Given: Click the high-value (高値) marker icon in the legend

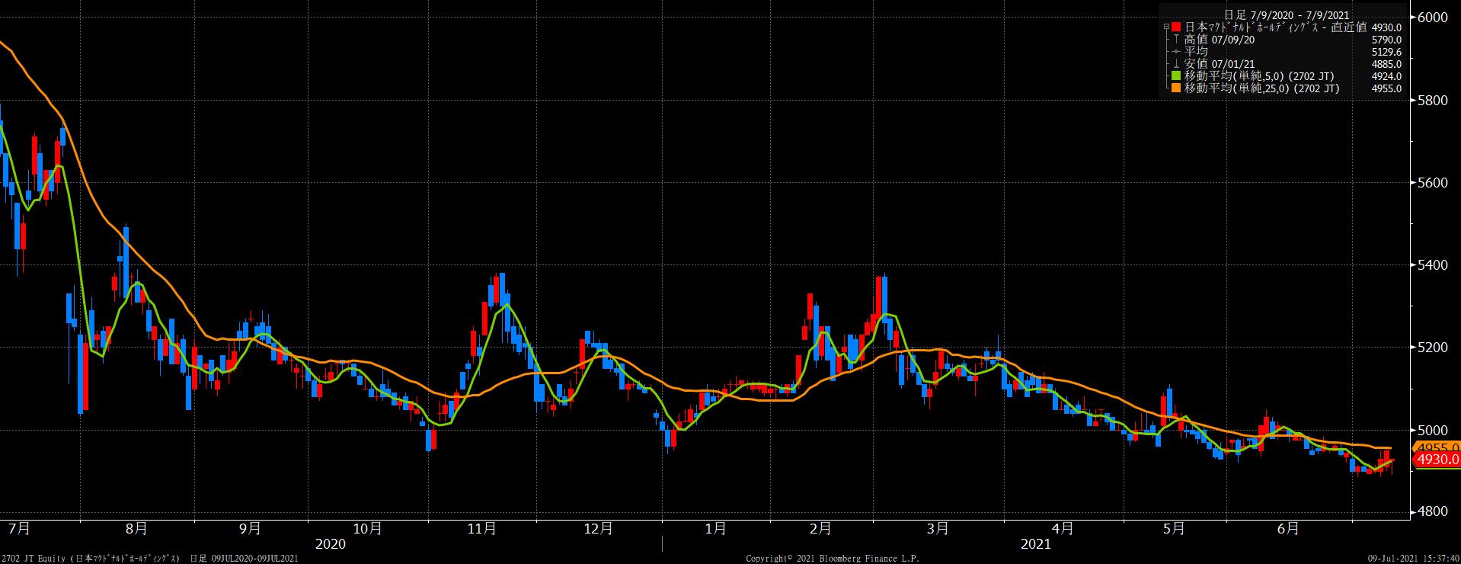Looking at the screenshot, I should pyautogui.click(x=1176, y=40).
